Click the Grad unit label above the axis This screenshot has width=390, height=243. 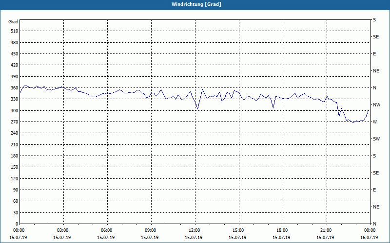point(13,22)
